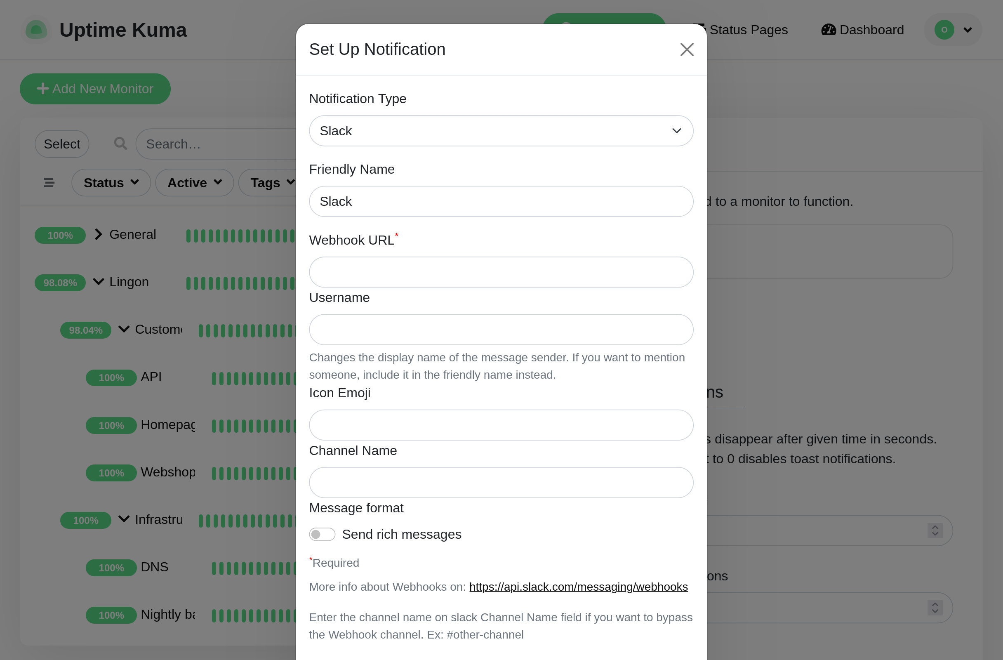Open the Tags filter dropdown
Screen dimensions: 1003x660
click(x=268, y=182)
